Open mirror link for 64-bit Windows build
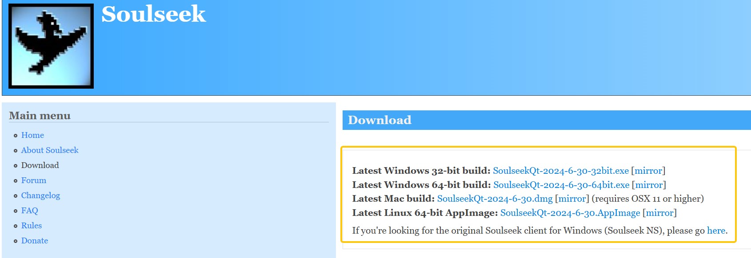Screen dimensions: 751x258 649,185
